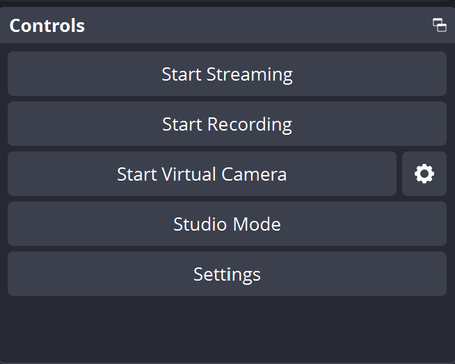Select the Start Recording button
The width and height of the screenshot is (455, 364).
coord(227,124)
